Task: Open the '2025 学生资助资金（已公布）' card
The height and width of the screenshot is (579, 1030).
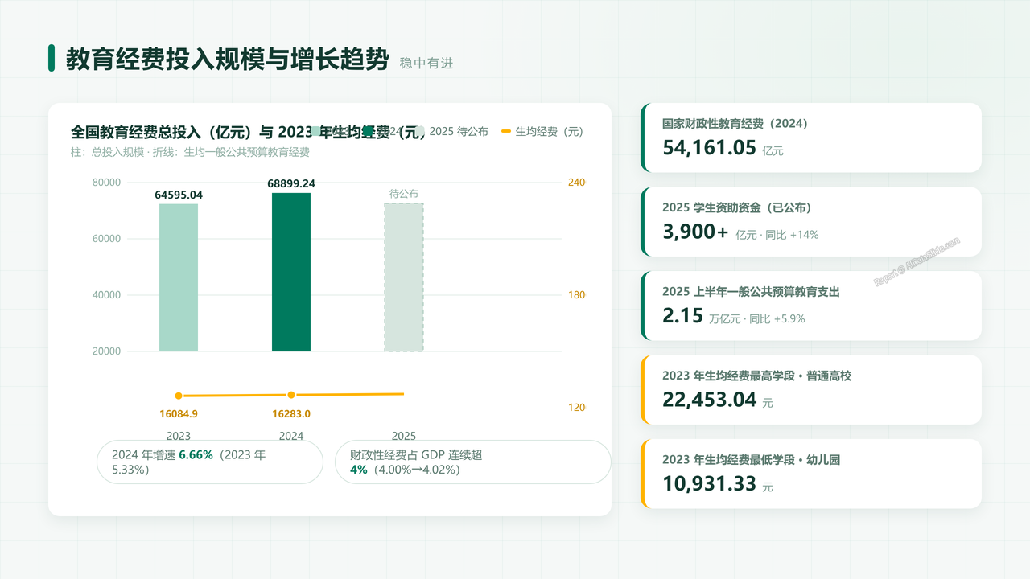Action: pyautogui.click(x=811, y=222)
